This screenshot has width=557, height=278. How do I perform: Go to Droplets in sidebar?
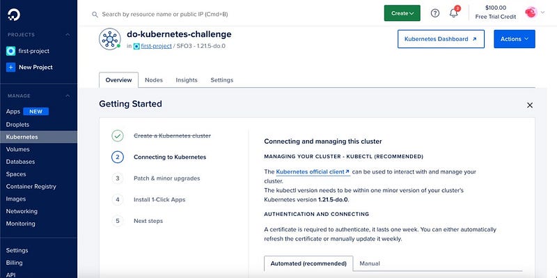tap(17, 125)
